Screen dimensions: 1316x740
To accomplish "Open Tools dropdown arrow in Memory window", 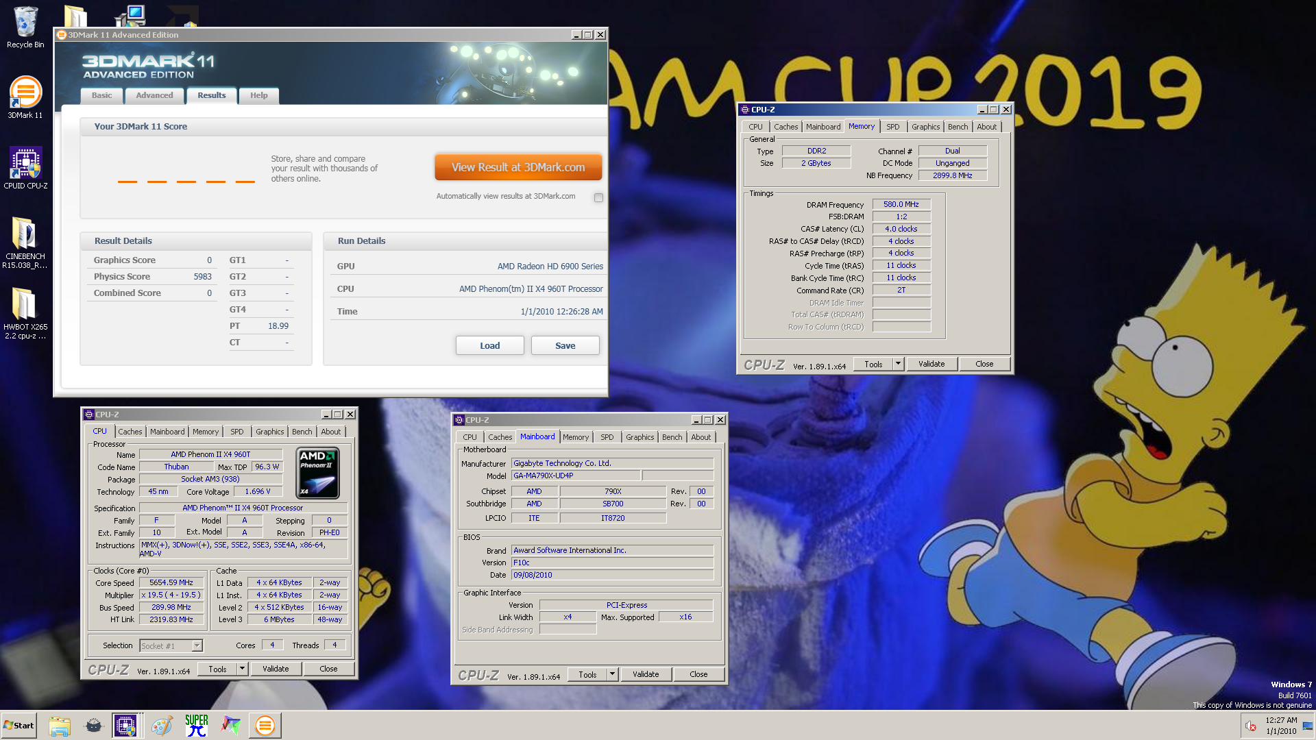I will coord(899,364).
